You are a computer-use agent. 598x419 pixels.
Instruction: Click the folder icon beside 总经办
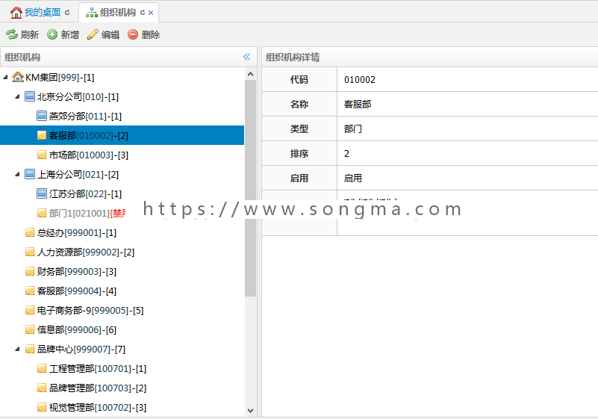pos(30,232)
